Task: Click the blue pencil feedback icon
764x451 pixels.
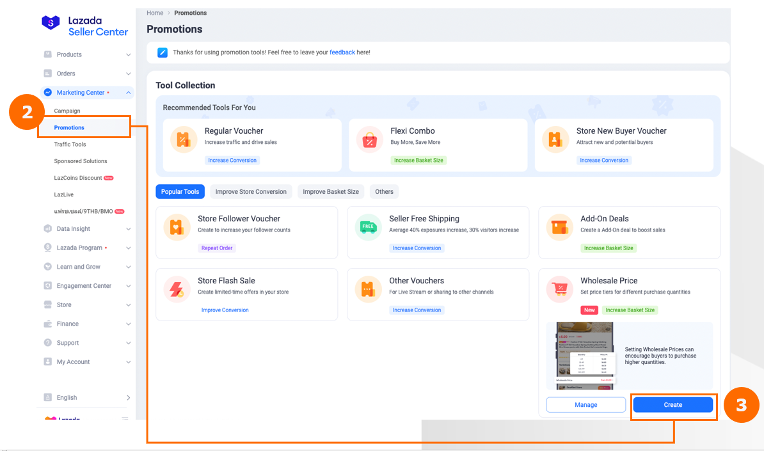Action: (x=163, y=52)
